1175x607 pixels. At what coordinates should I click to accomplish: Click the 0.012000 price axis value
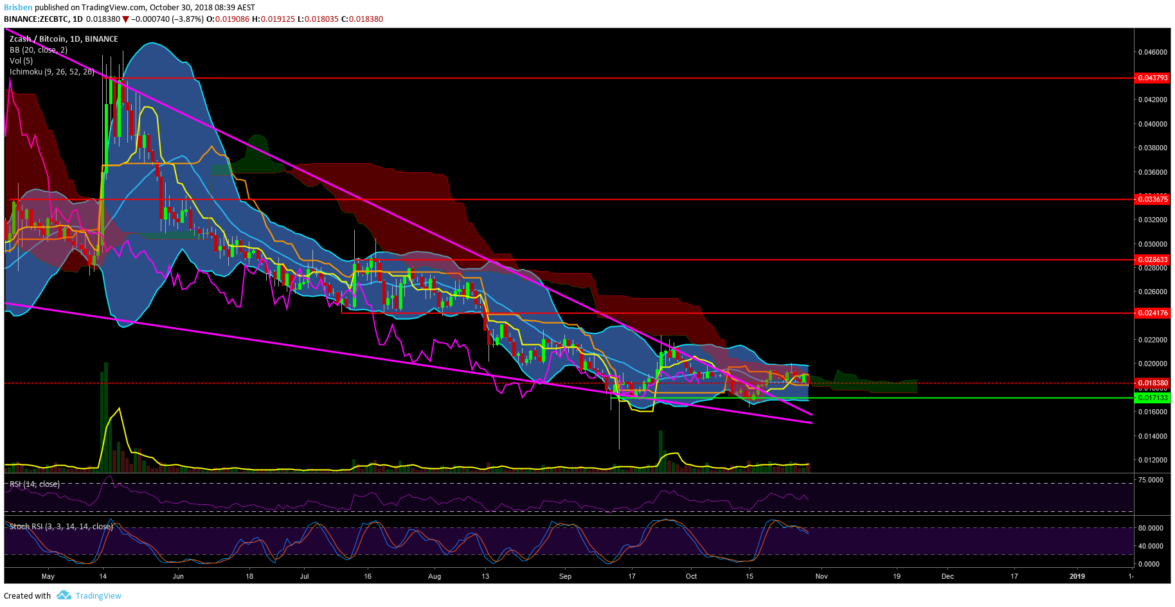point(1153,460)
